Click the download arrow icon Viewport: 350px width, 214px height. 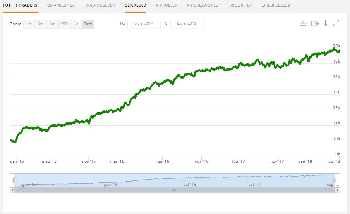[x=326, y=24]
